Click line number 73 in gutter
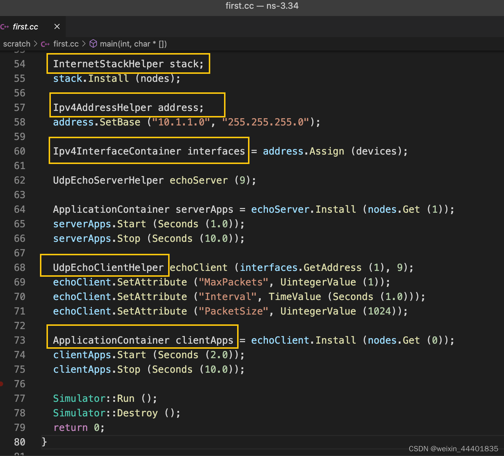504x456 pixels. 20,340
